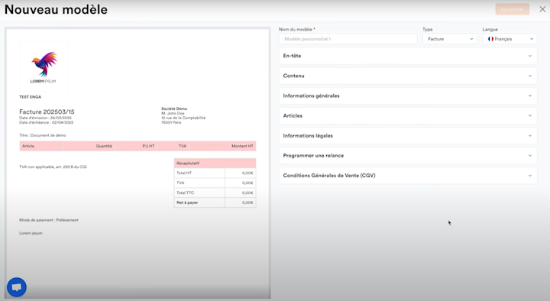Screen dimensions: 550x301
Task: Expand Informations légales panel
Action: (408, 136)
